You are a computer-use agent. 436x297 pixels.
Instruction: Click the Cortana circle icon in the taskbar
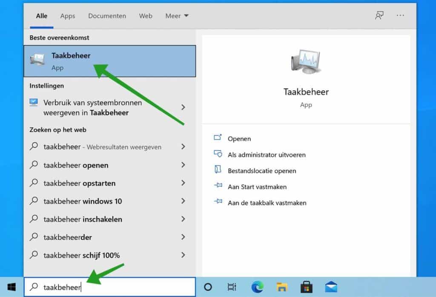click(208, 287)
